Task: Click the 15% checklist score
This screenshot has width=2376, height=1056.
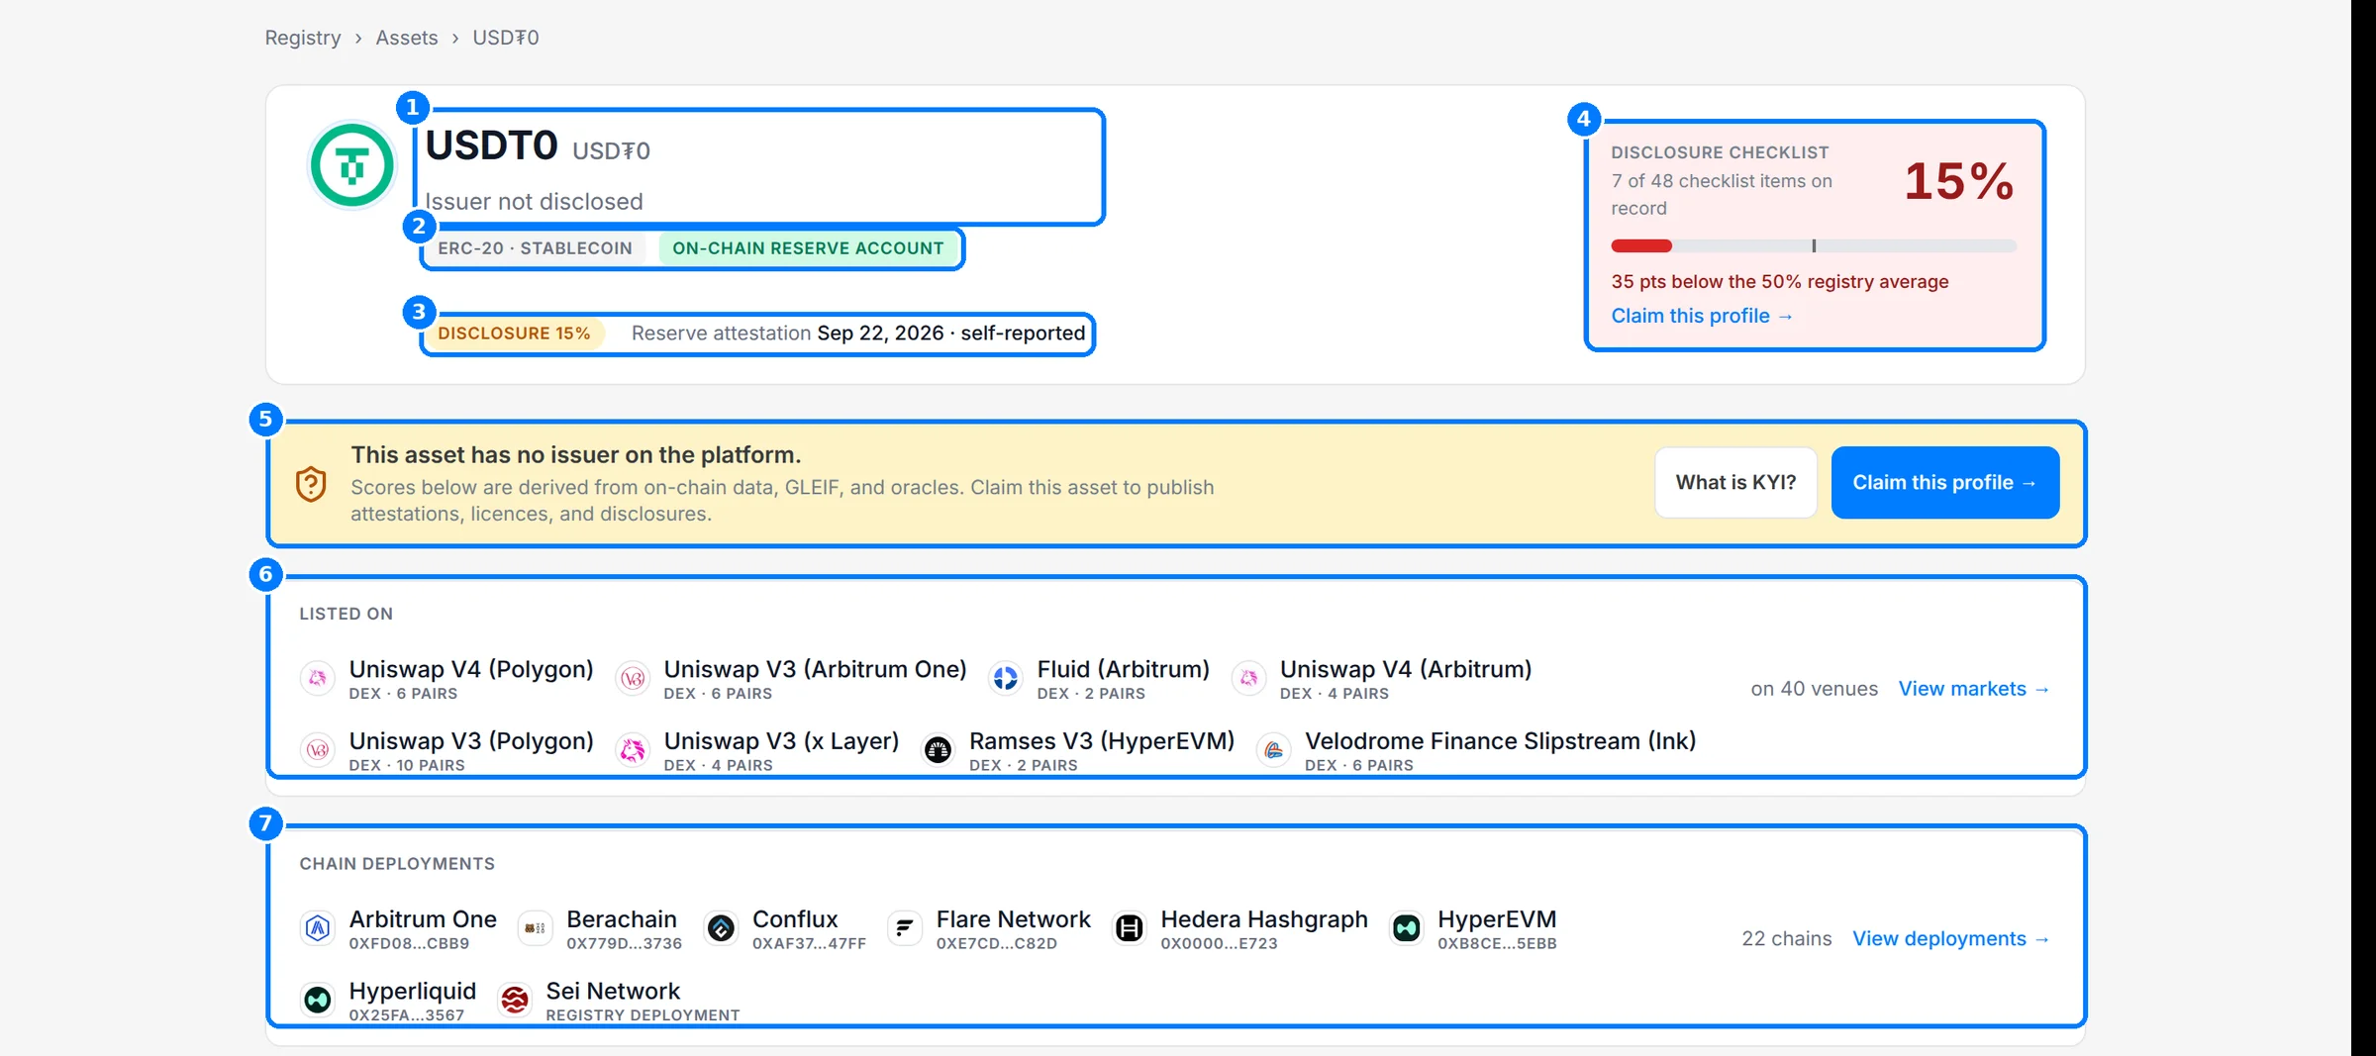Action: click(x=1959, y=181)
